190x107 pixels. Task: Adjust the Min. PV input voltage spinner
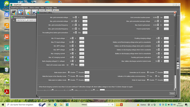[x=73, y=38]
